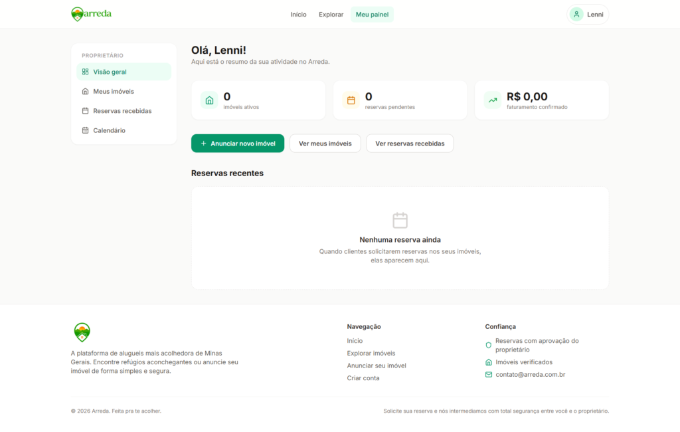Image resolution: width=680 pixels, height=432 pixels.
Task: Click the reservas pendentes count of 0
Action: click(369, 96)
